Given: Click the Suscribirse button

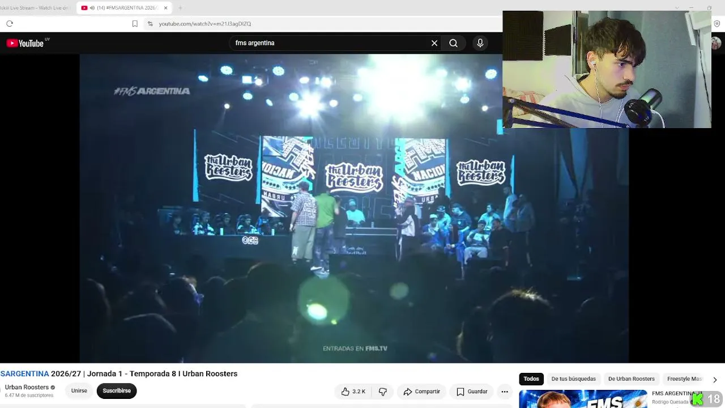Looking at the screenshot, I should point(117,391).
